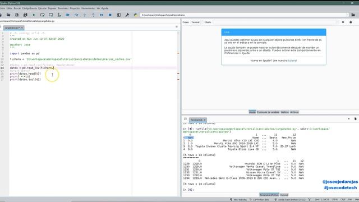Switch to the Gráficos tab

click(284, 112)
